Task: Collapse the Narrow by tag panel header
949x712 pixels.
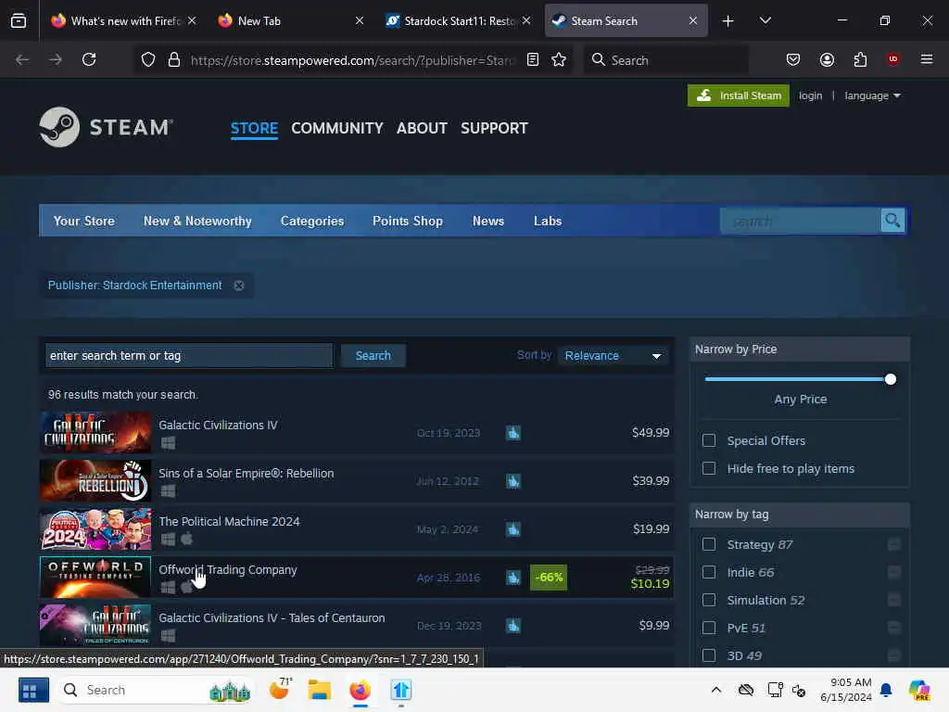Action: coord(800,514)
